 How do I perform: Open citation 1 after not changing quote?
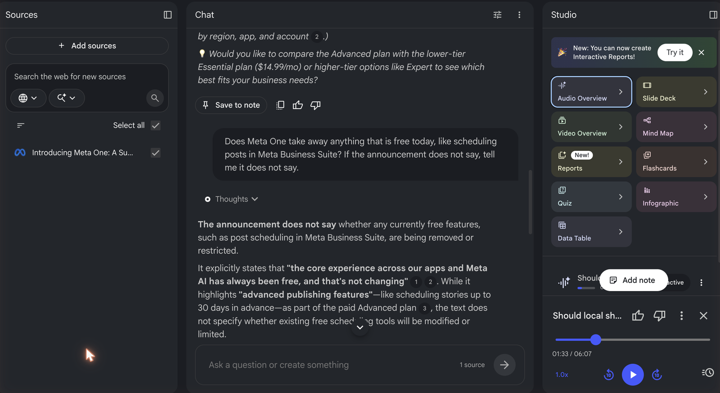[416, 282]
